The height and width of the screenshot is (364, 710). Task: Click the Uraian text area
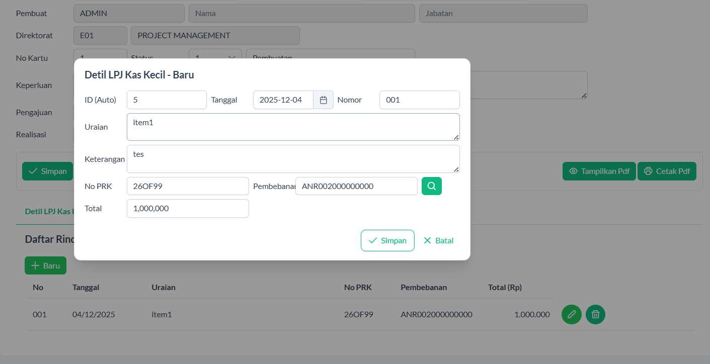[x=293, y=127]
